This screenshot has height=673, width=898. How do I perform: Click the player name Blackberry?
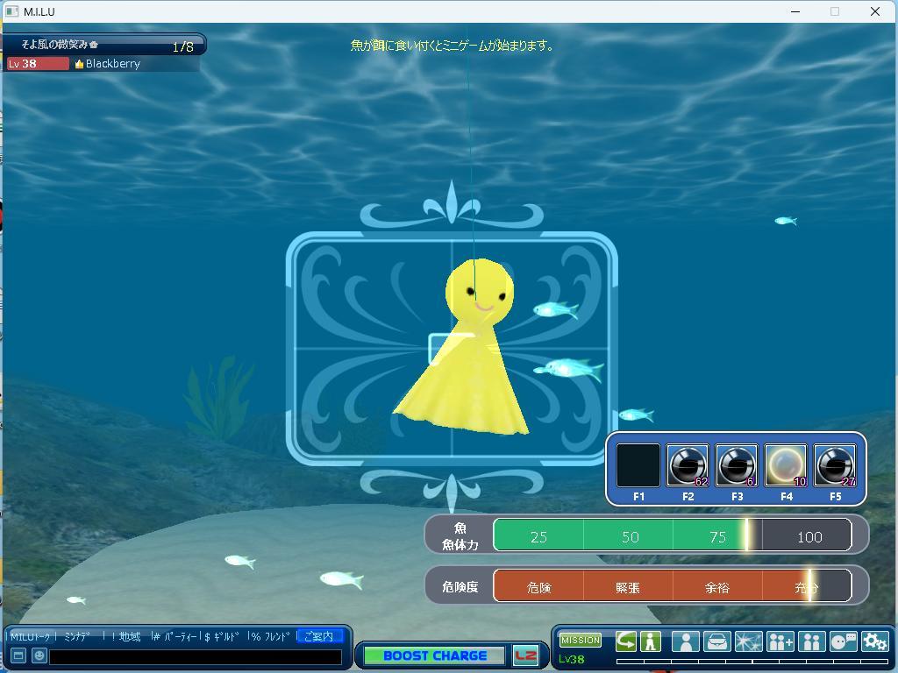click(x=113, y=63)
